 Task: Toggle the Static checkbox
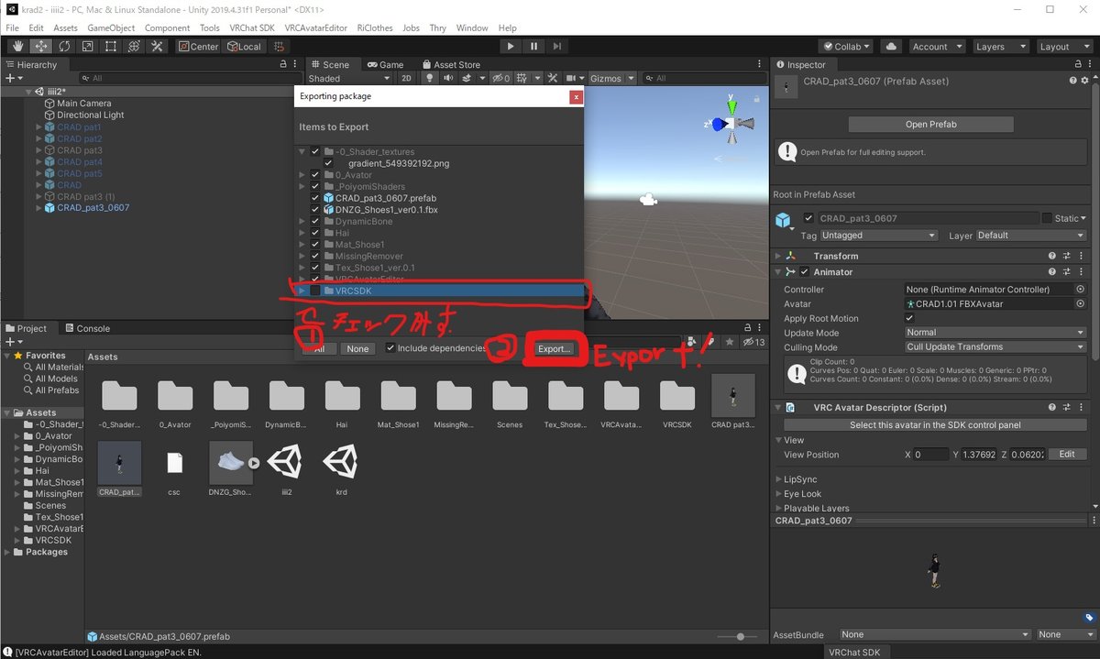coord(1047,218)
